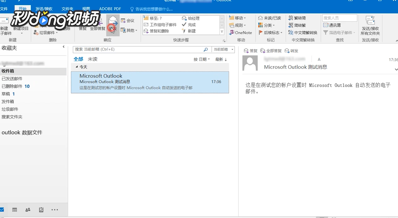Click 全部答复 in reading pane
The height and width of the screenshot is (218, 398).
pos(271,51)
